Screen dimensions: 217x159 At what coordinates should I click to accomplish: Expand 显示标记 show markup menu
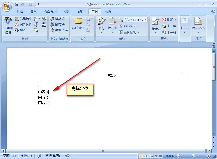(129, 26)
